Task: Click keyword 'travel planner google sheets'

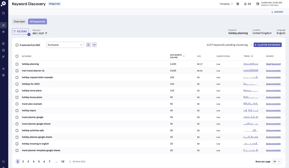Action: (x=36, y=124)
